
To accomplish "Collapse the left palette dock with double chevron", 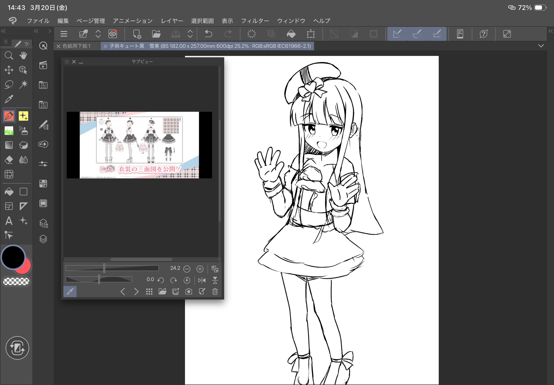I will [4, 31].
